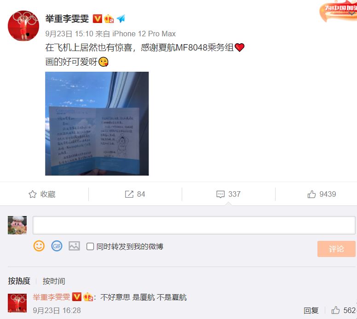The width and height of the screenshot is (357, 319).
Task: Like the first comment thumbs-up 562
Action: (x=335, y=310)
